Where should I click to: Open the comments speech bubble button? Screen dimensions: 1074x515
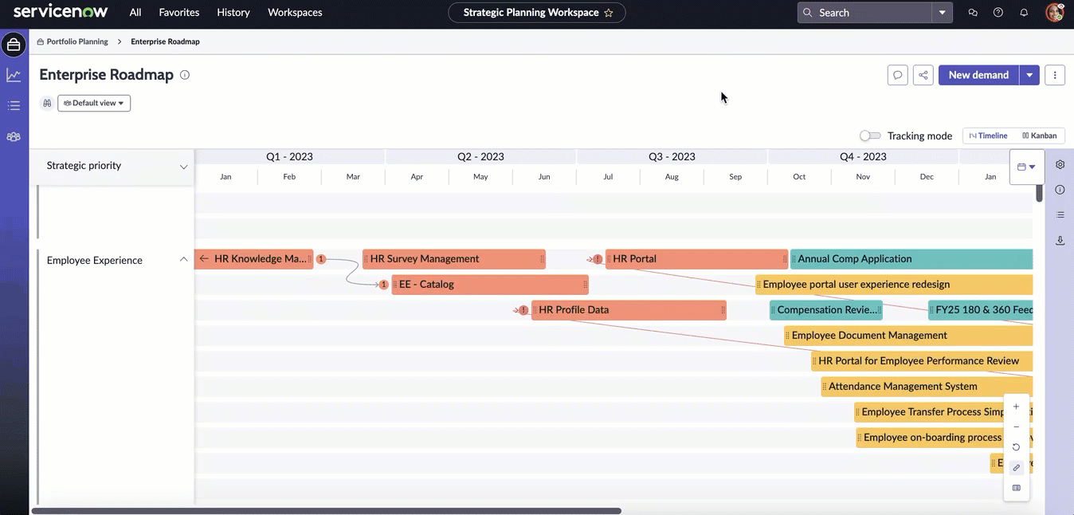pyautogui.click(x=898, y=75)
